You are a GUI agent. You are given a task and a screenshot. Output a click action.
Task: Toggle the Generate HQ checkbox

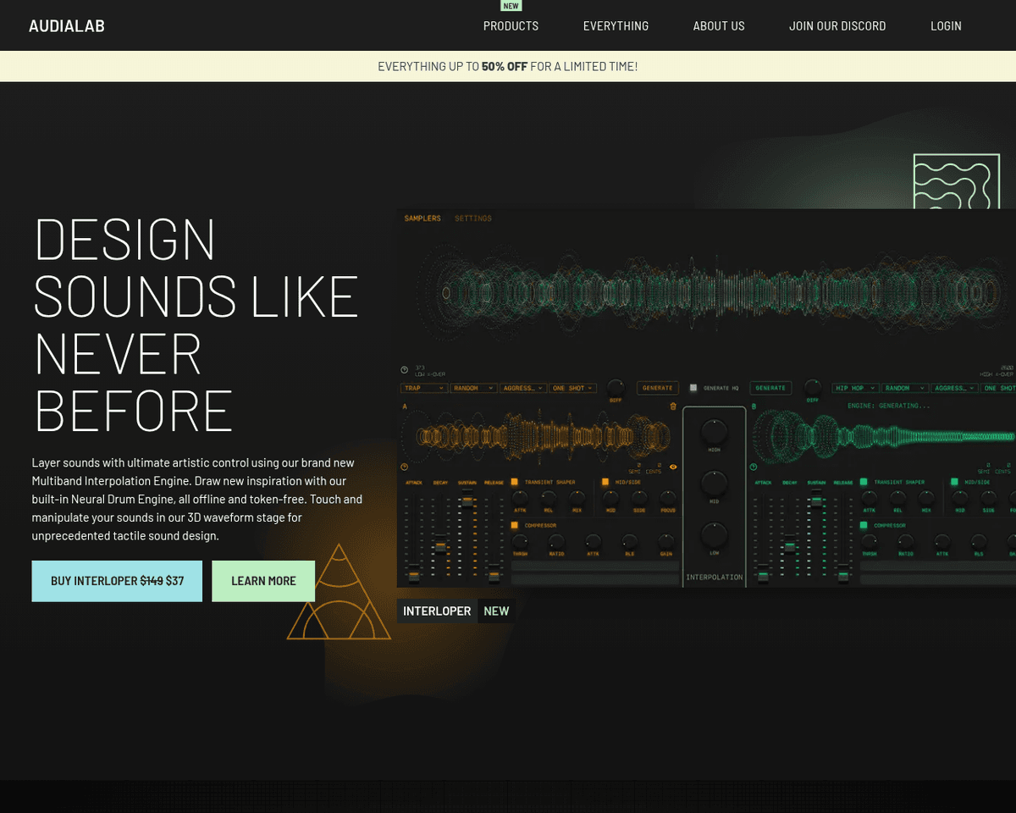[x=693, y=388]
